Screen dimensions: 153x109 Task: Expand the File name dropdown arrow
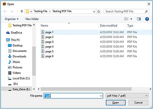click(101, 96)
